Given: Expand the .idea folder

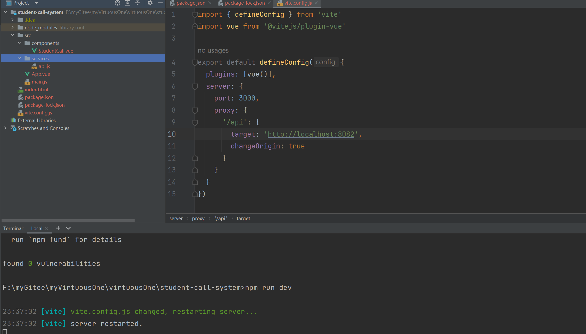Looking at the screenshot, I should pos(12,20).
